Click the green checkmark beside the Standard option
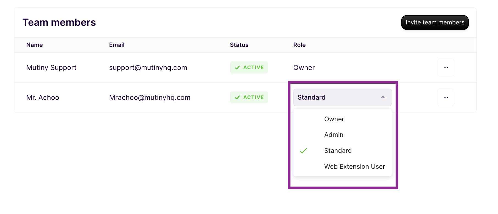The image size is (498, 214). (303, 151)
